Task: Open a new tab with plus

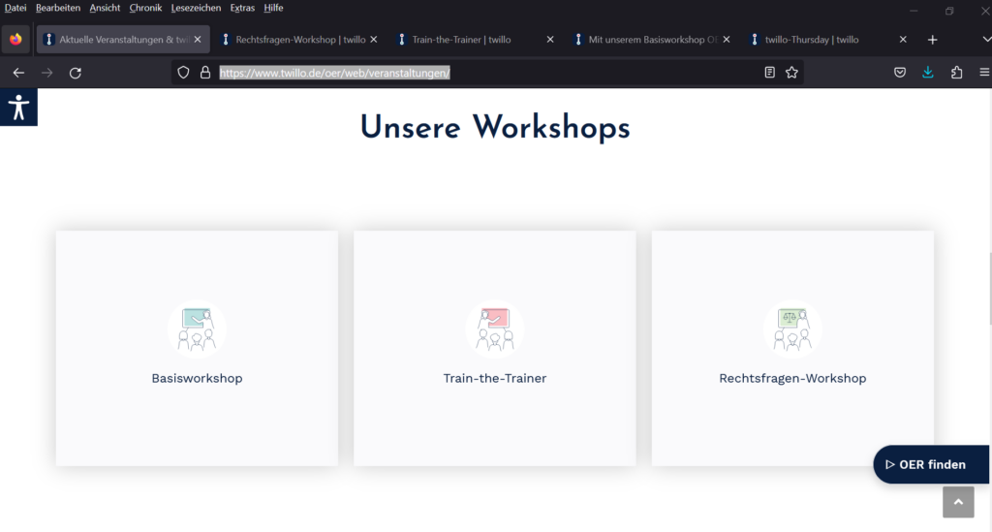Action: pyautogui.click(x=933, y=39)
